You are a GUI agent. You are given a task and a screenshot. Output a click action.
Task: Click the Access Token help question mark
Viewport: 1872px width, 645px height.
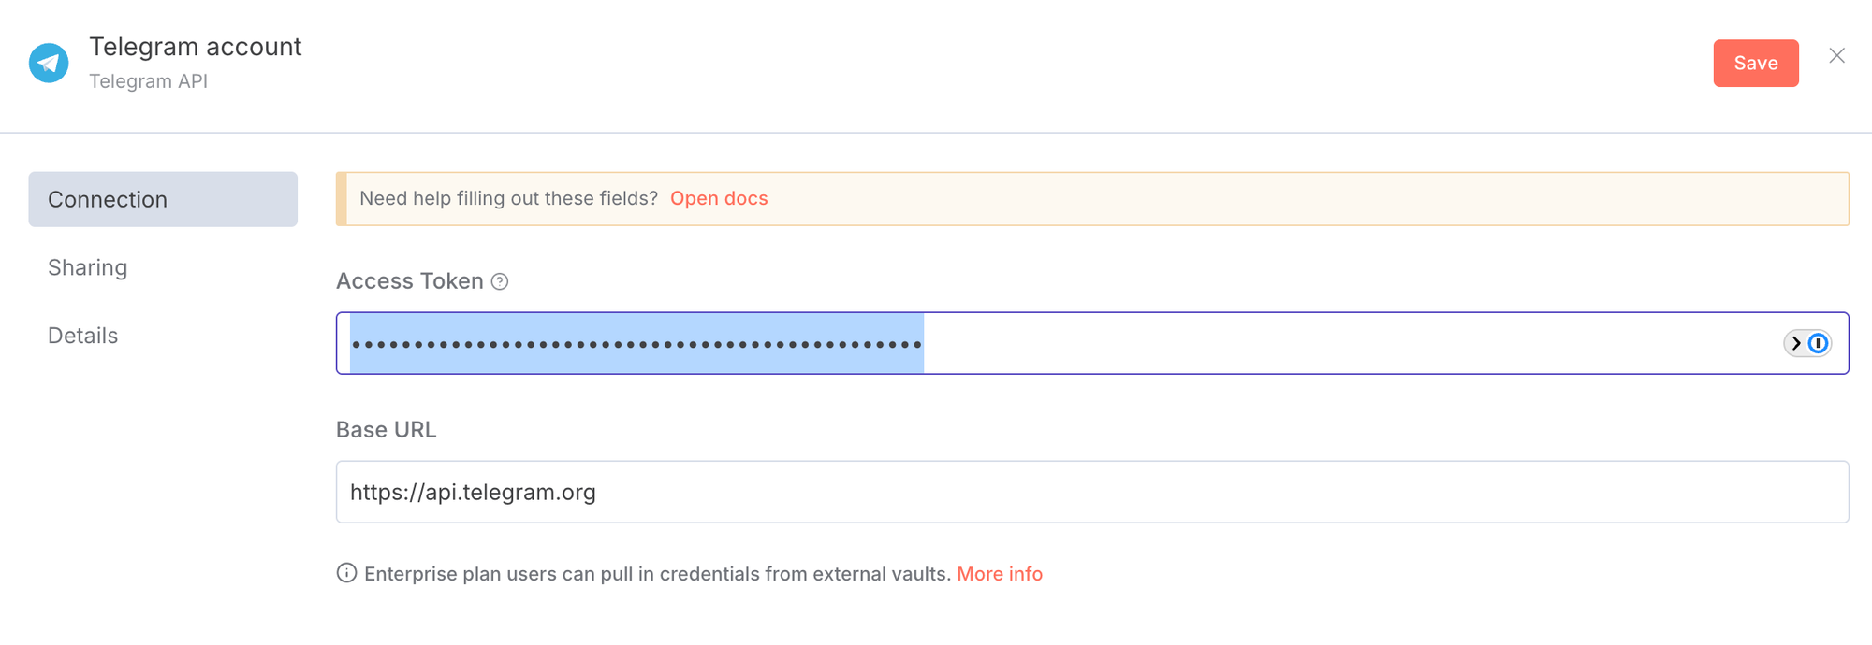tap(500, 281)
